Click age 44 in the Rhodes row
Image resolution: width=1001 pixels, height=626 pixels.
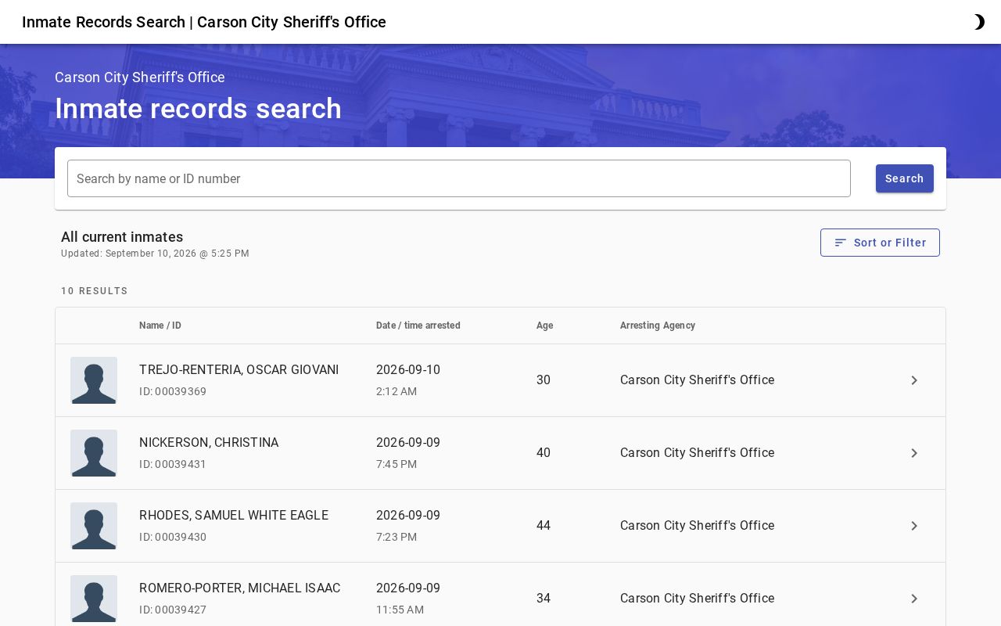tap(544, 526)
